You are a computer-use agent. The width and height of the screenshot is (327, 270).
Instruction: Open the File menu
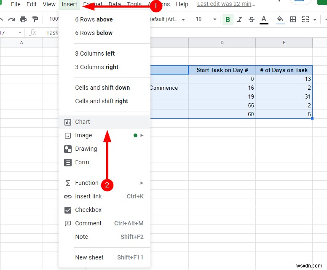point(16,4)
